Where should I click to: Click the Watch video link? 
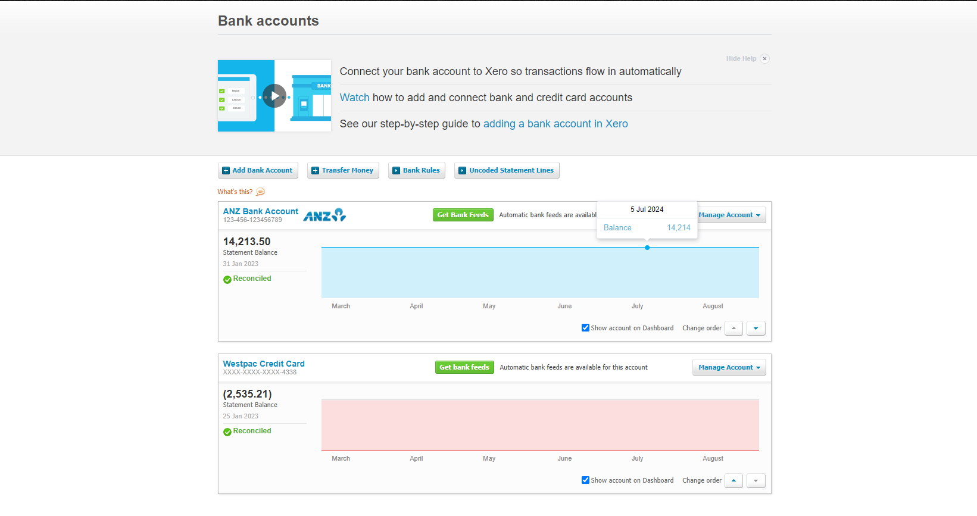click(x=355, y=98)
